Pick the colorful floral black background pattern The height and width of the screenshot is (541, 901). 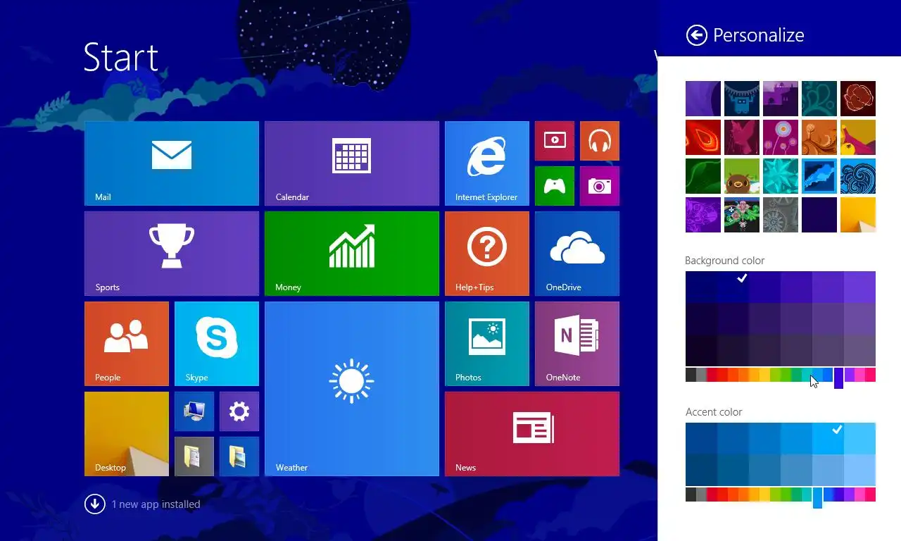point(742,215)
